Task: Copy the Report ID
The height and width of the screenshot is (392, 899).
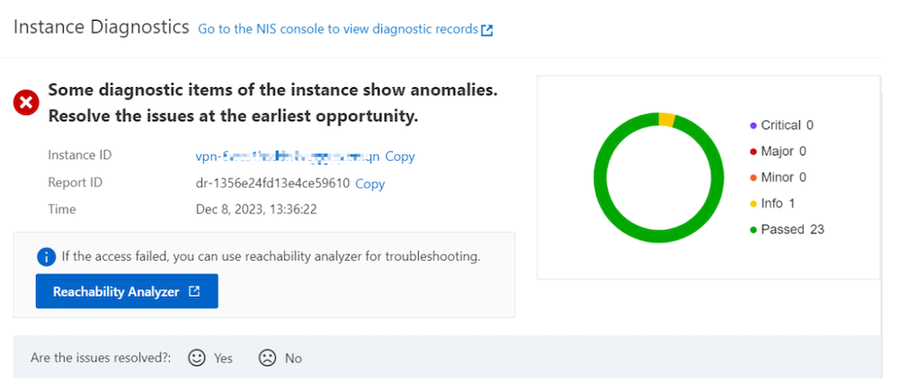Action: pos(369,183)
